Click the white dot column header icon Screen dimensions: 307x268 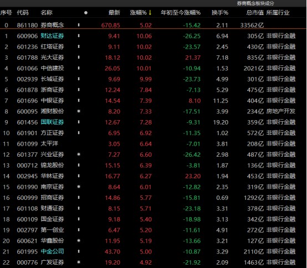click(86, 13)
